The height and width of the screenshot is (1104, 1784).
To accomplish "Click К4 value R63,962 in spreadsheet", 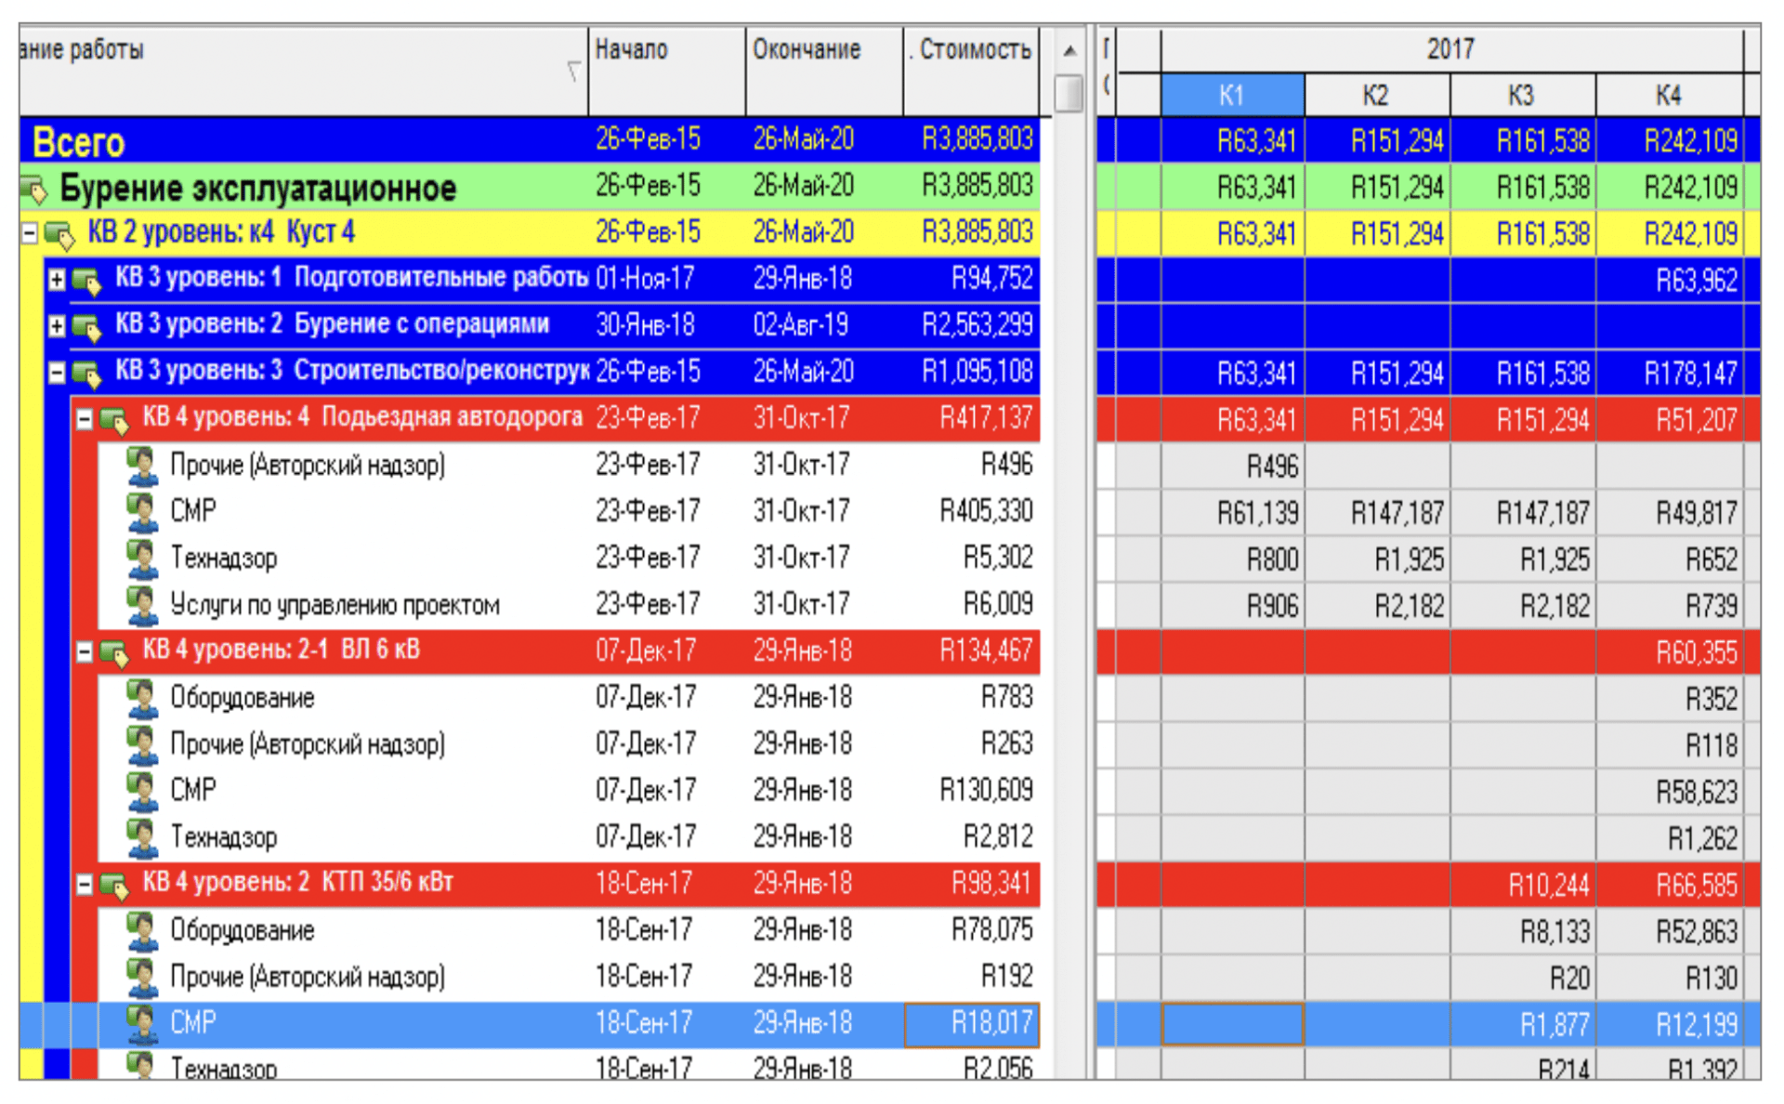I will point(1697,281).
